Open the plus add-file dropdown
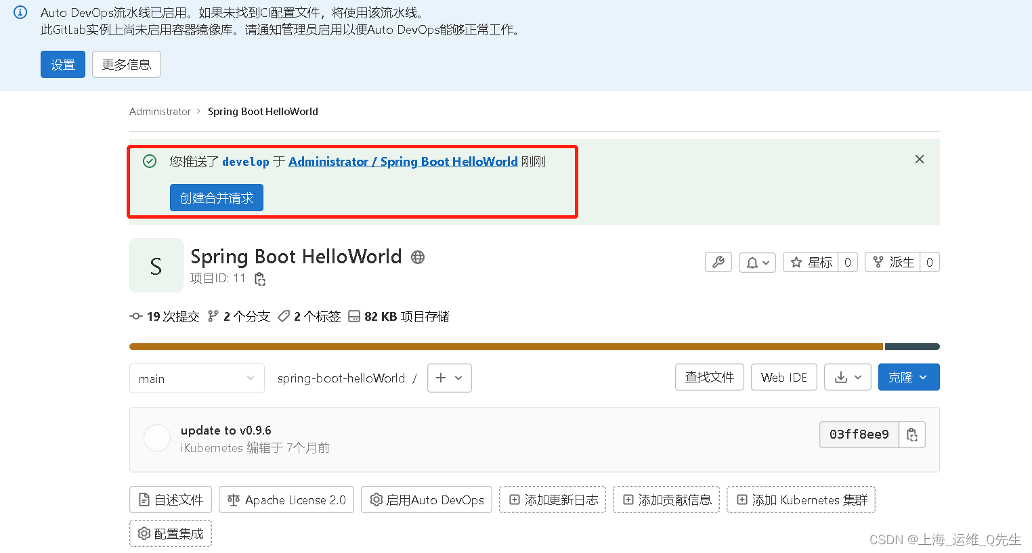The image size is (1032, 553). pyautogui.click(x=450, y=378)
